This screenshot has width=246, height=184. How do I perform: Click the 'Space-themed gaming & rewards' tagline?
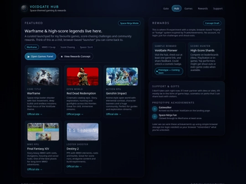(x=48, y=10)
